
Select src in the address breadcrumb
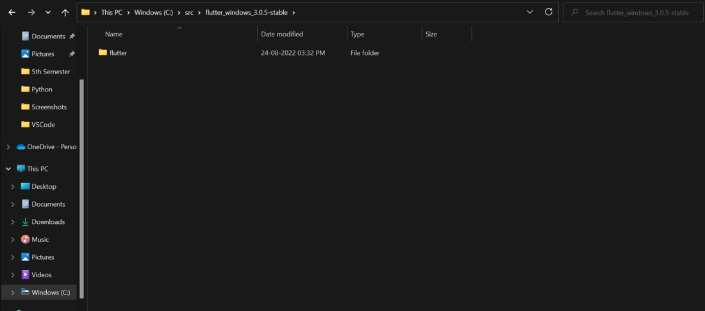pyautogui.click(x=189, y=13)
